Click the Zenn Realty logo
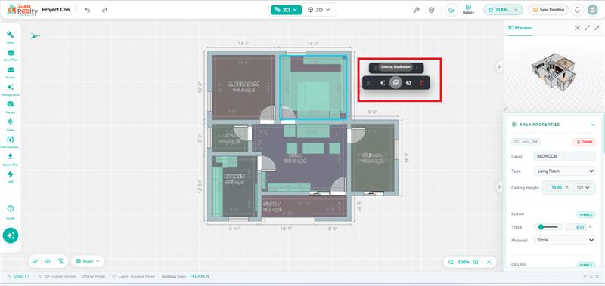The image size is (605, 286). (x=22, y=10)
